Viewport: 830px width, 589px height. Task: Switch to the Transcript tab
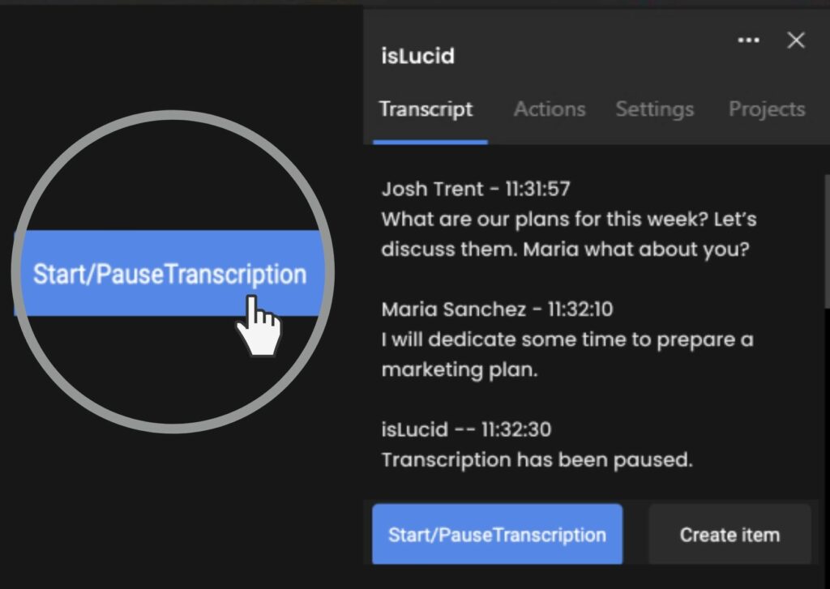426,109
